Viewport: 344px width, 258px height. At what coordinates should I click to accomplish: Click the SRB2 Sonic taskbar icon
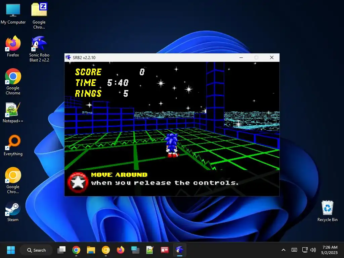[179, 250]
